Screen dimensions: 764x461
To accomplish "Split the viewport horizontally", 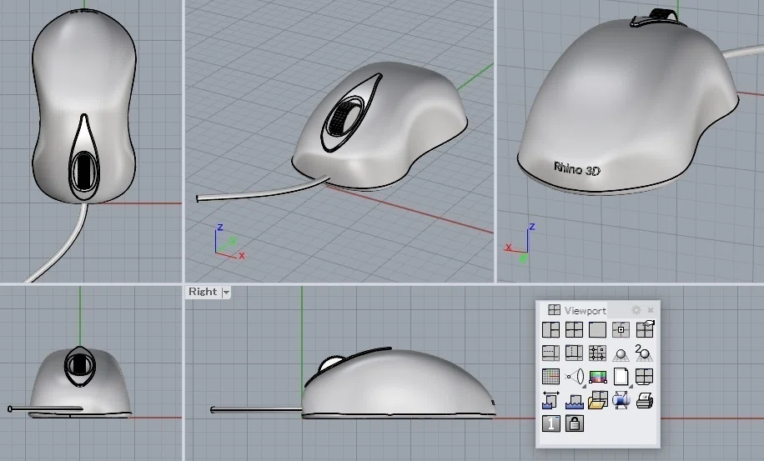I will (x=550, y=353).
